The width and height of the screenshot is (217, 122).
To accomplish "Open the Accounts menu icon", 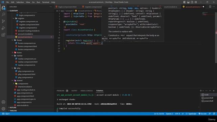I will (x=3, y=102).
